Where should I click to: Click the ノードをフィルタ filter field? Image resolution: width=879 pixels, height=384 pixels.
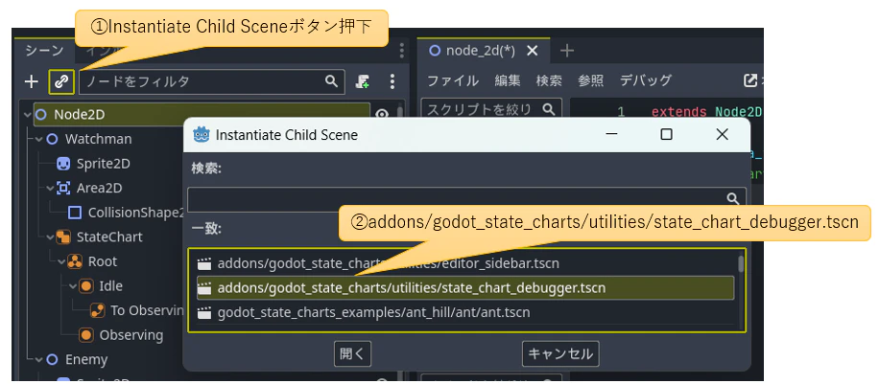(x=212, y=81)
